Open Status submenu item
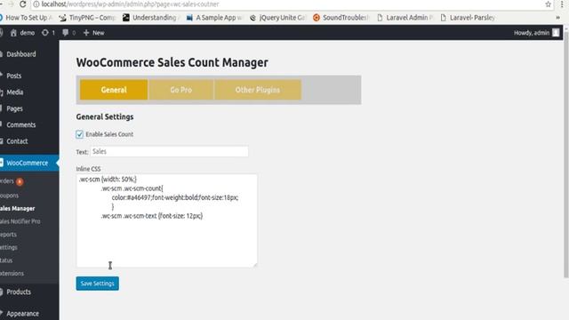This screenshot has width=569, height=320. pyautogui.click(x=6, y=260)
